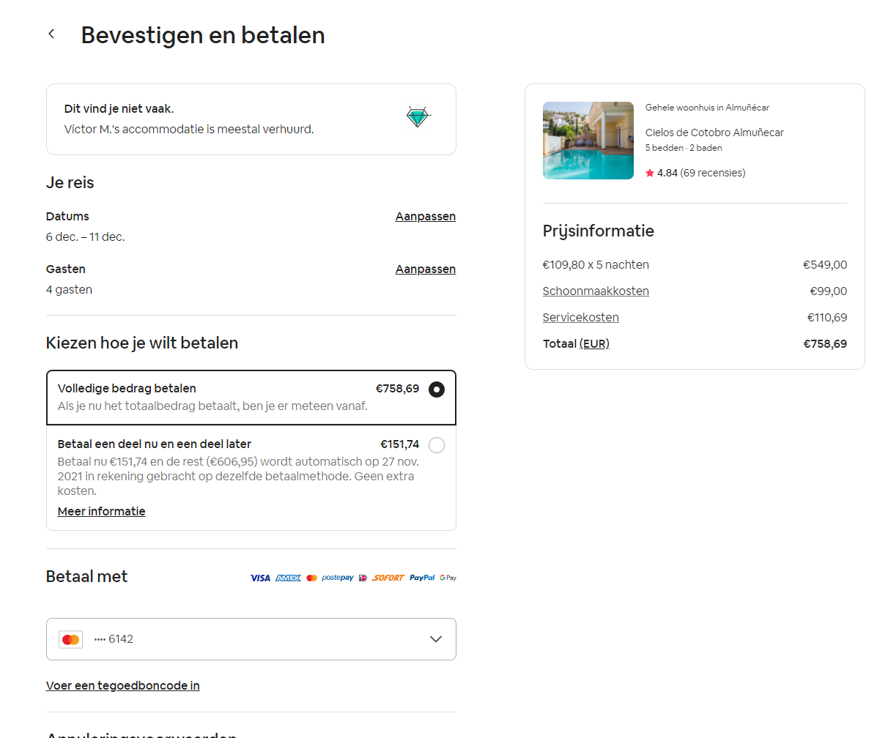Click the 'Schoonmaakkosten' link
The width and height of the screenshot is (877, 738).
596,291
